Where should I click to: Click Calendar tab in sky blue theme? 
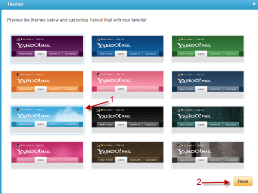(70, 124)
